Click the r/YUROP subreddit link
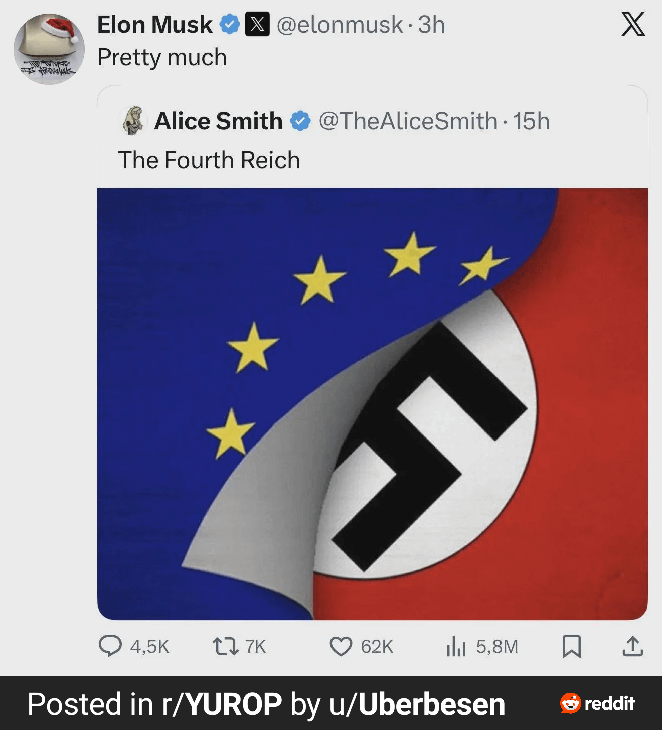This screenshot has width=662, height=730. click(x=222, y=704)
